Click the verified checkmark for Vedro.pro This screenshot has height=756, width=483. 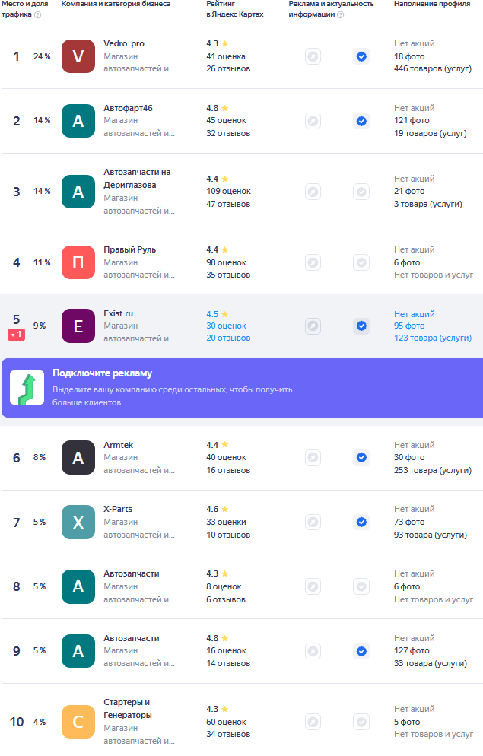coord(361,56)
